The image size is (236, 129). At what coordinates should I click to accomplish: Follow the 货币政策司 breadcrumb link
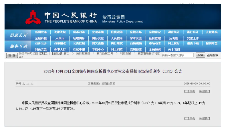pyautogui.click(x=83, y=53)
